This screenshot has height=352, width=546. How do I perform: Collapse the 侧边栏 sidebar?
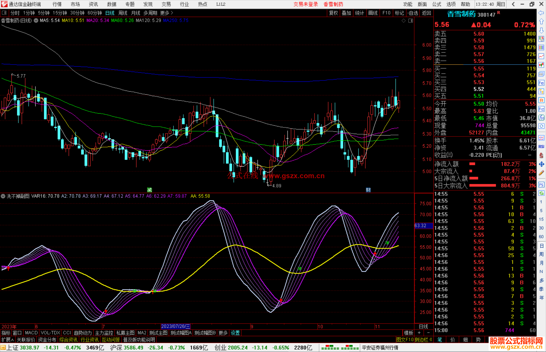click(x=423, y=340)
